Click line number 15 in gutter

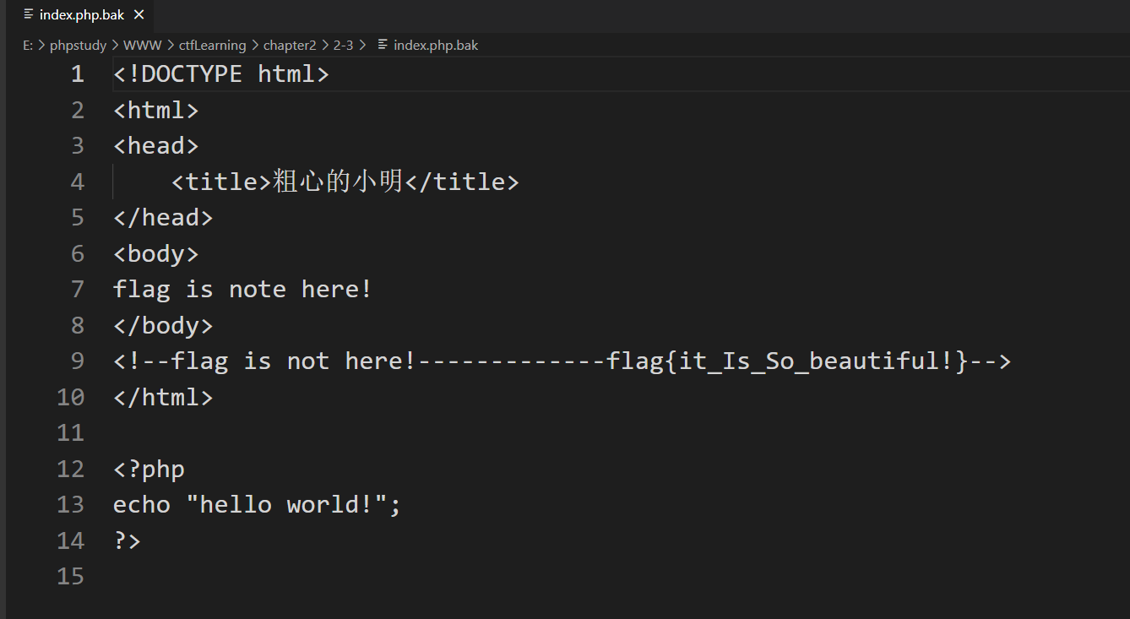(x=71, y=576)
